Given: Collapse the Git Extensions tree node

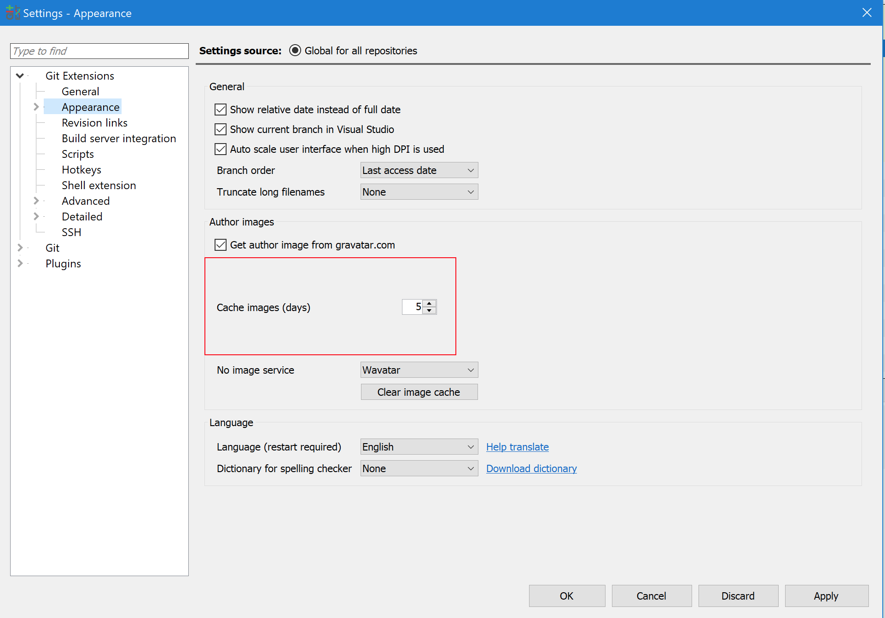Looking at the screenshot, I should [x=20, y=75].
